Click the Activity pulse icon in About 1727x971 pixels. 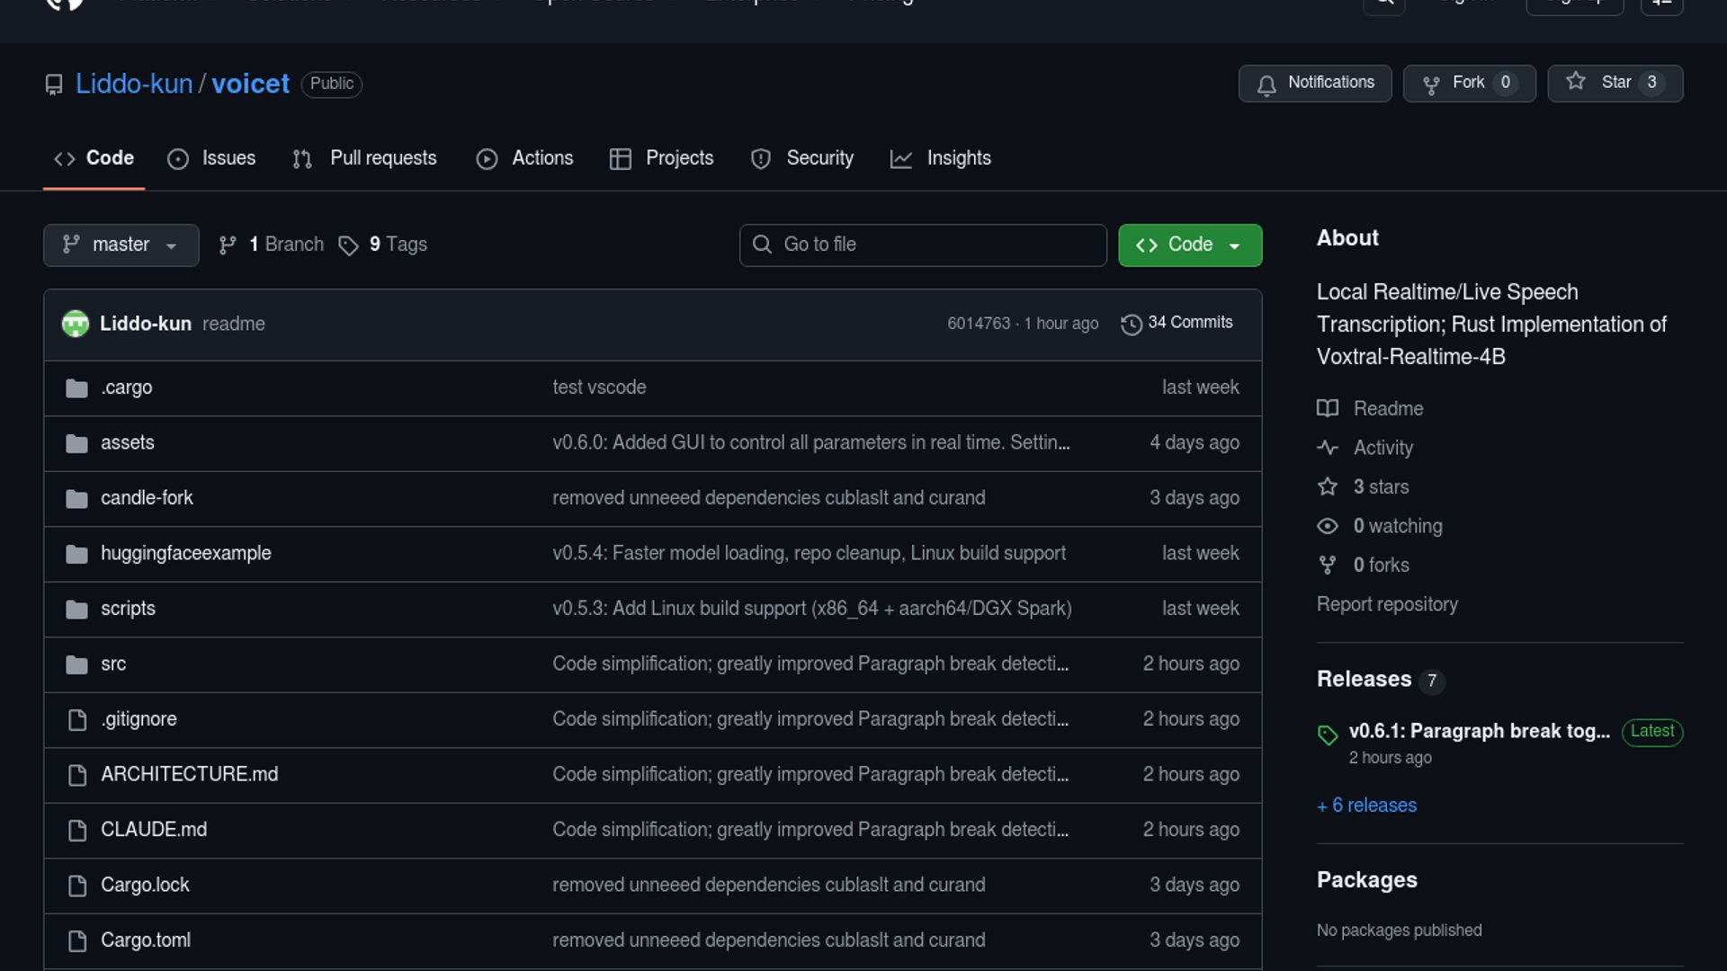(1328, 448)
